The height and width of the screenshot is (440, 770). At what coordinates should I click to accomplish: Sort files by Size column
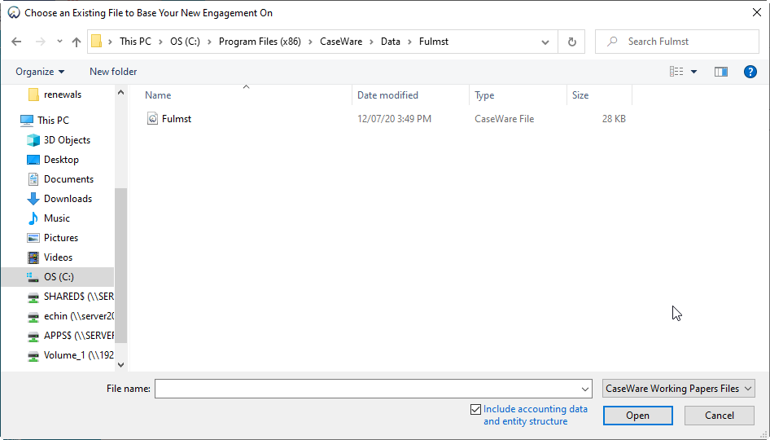(x=580, y=95)
